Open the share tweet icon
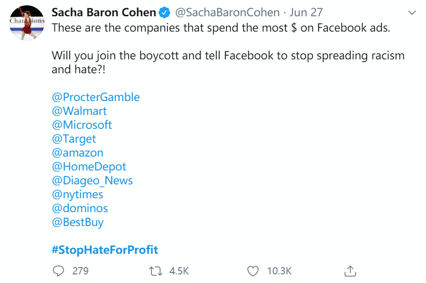Image resolution: width=426 pixels, height=283 pixels. (350, 271)
